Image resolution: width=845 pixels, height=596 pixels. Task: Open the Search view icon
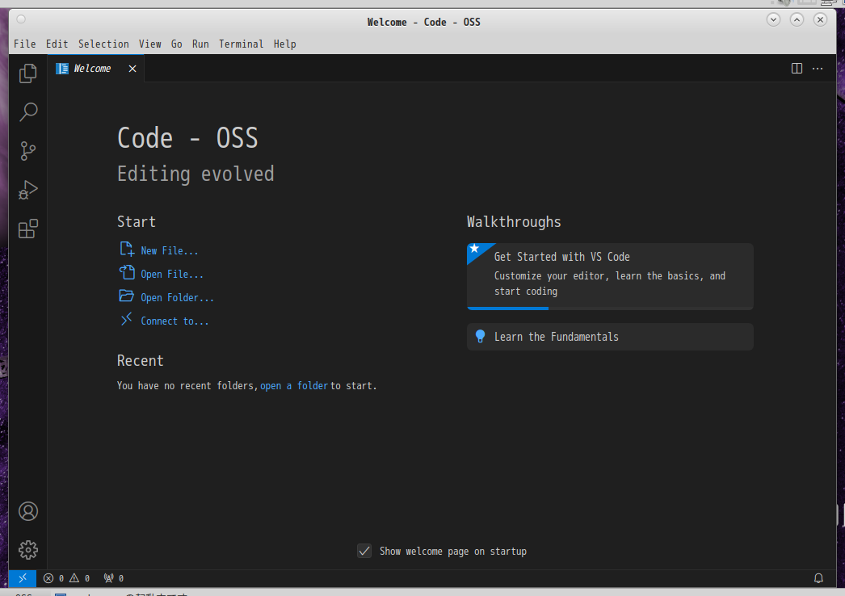[x=28, y=112]
